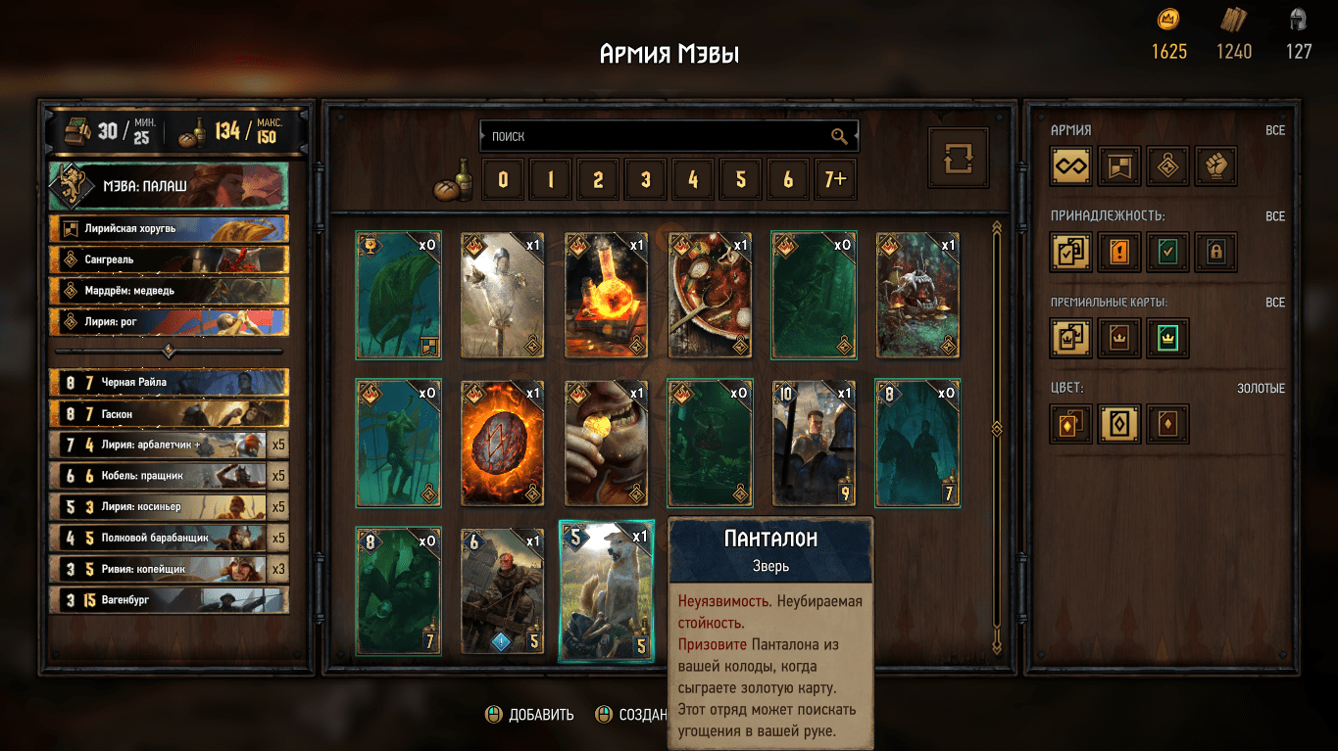Select the infinity all-army filter icon
Image resolution: width=1338 pixels, height=751 pixels.
(1071, 166)
